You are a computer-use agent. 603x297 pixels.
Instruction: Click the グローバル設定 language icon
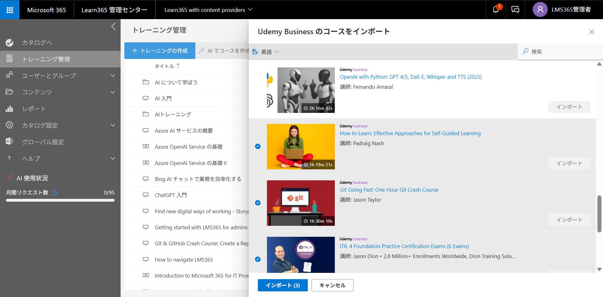tap(9, 142)
